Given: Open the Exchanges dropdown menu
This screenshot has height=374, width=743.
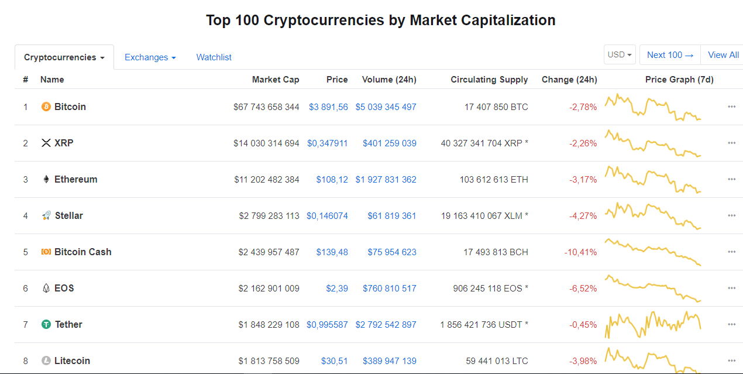Looking at the screenshot, I should (x=150, y=57).
